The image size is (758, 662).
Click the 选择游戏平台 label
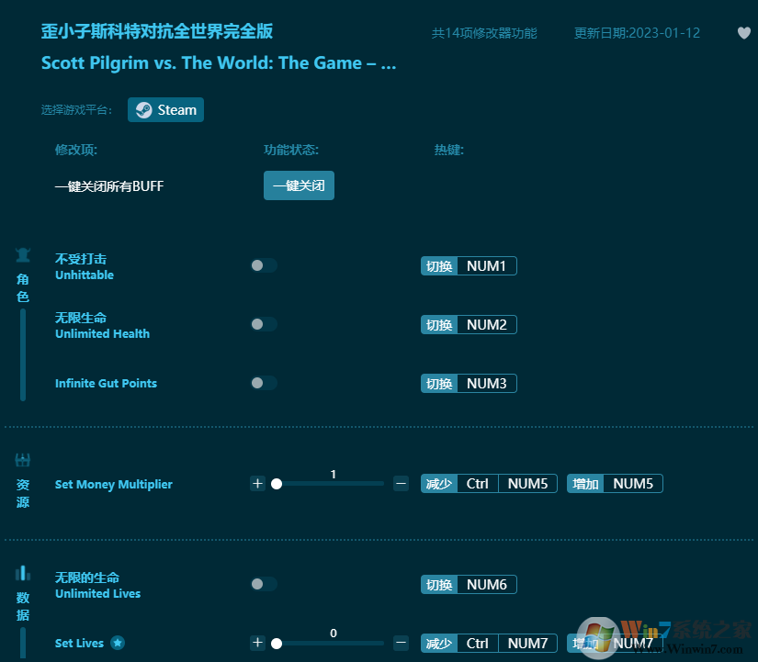77,110
